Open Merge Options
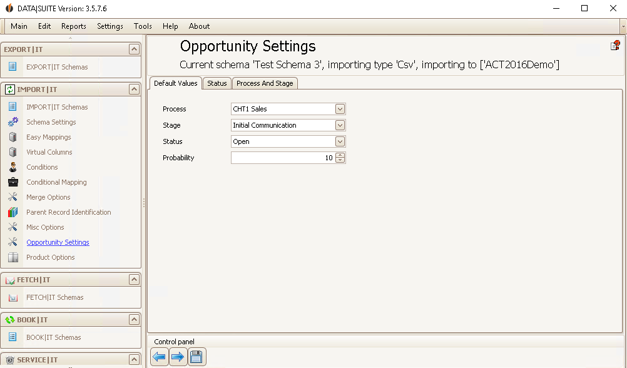627x368 pixels. 48,197
